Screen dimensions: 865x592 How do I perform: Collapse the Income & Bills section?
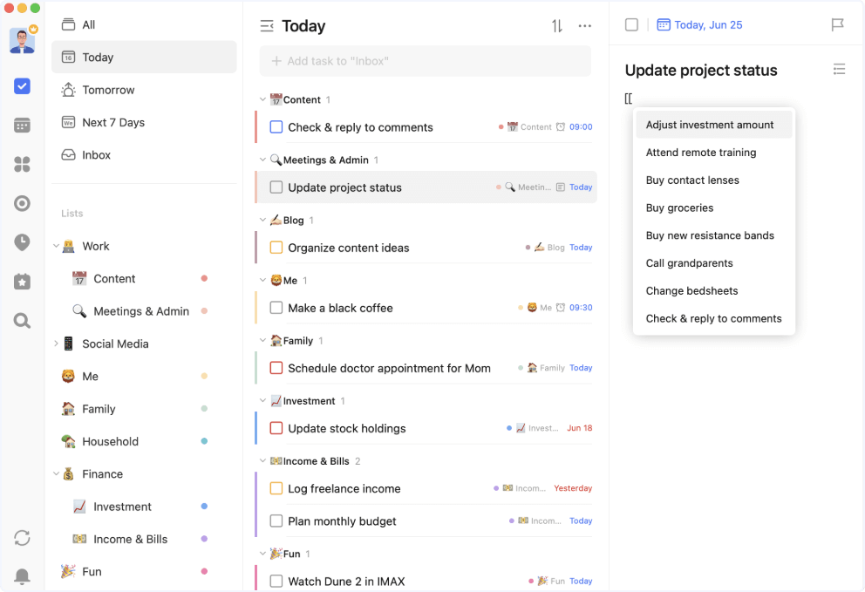262,460
